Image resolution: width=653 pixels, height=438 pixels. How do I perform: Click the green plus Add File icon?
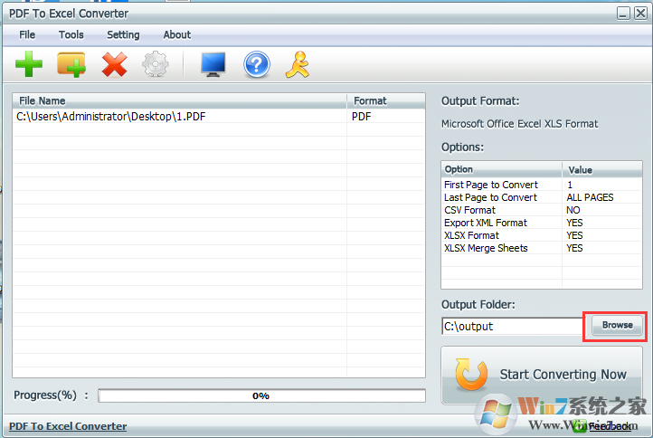[x=29, y=64]
